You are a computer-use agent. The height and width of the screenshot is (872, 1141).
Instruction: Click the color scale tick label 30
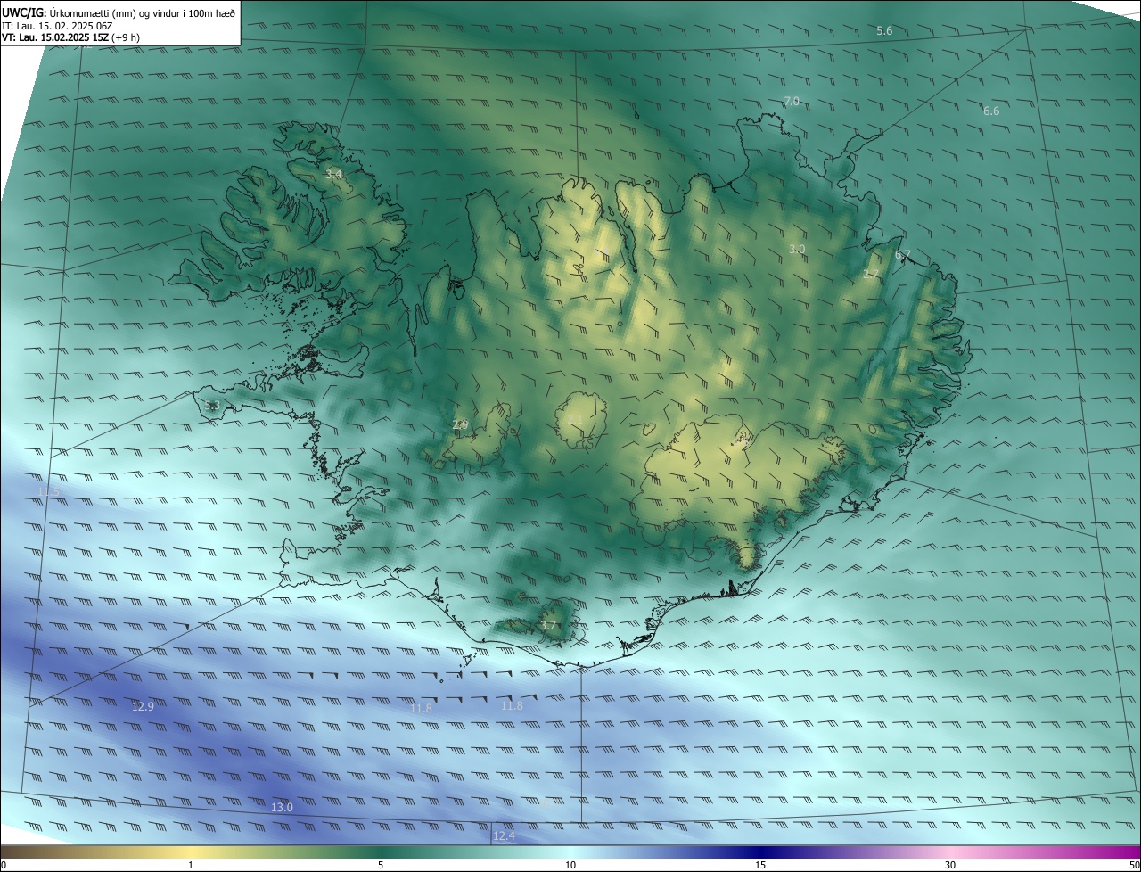pyautogui.click(x=950, y=865)
